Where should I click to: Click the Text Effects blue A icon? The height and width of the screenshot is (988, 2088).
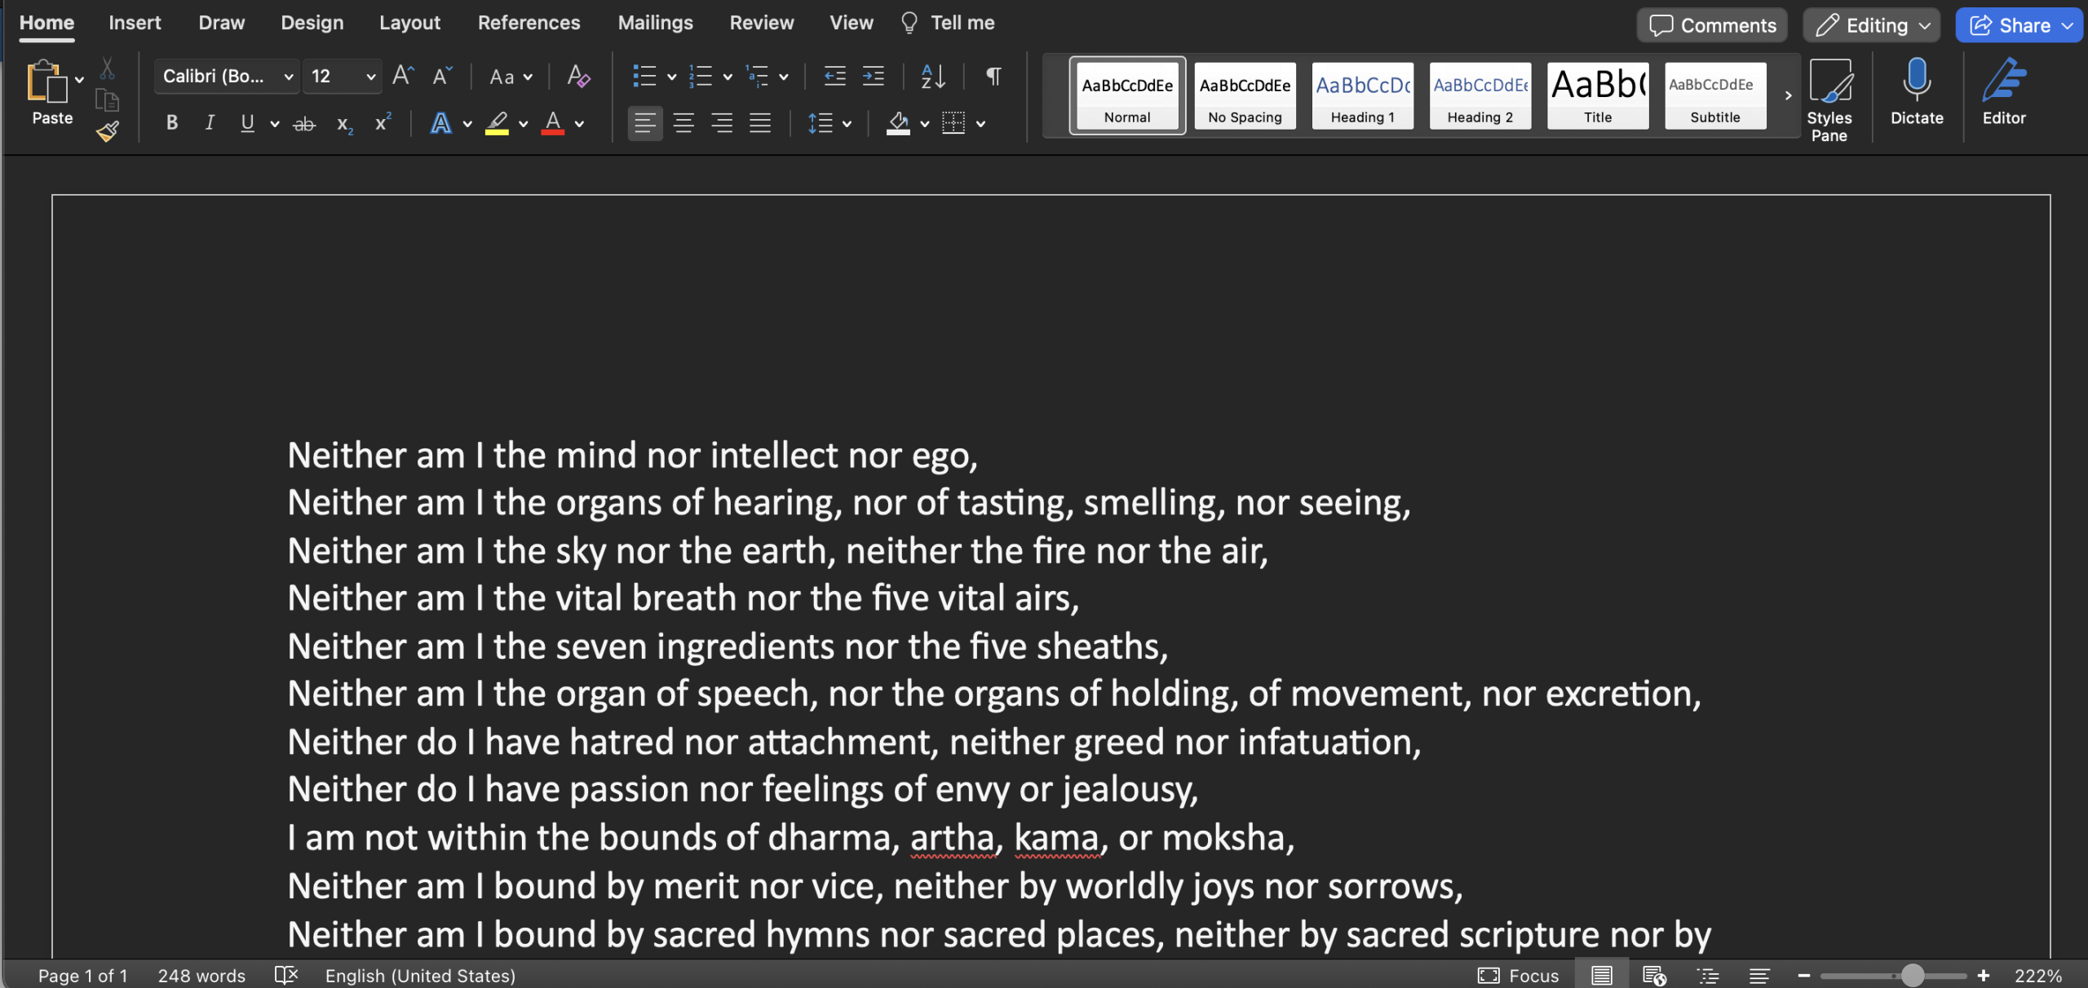coord(440,123)
